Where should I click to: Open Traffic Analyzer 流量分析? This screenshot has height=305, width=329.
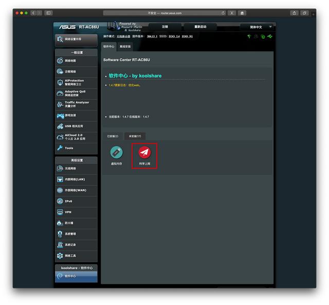click(x=77, y=104)
